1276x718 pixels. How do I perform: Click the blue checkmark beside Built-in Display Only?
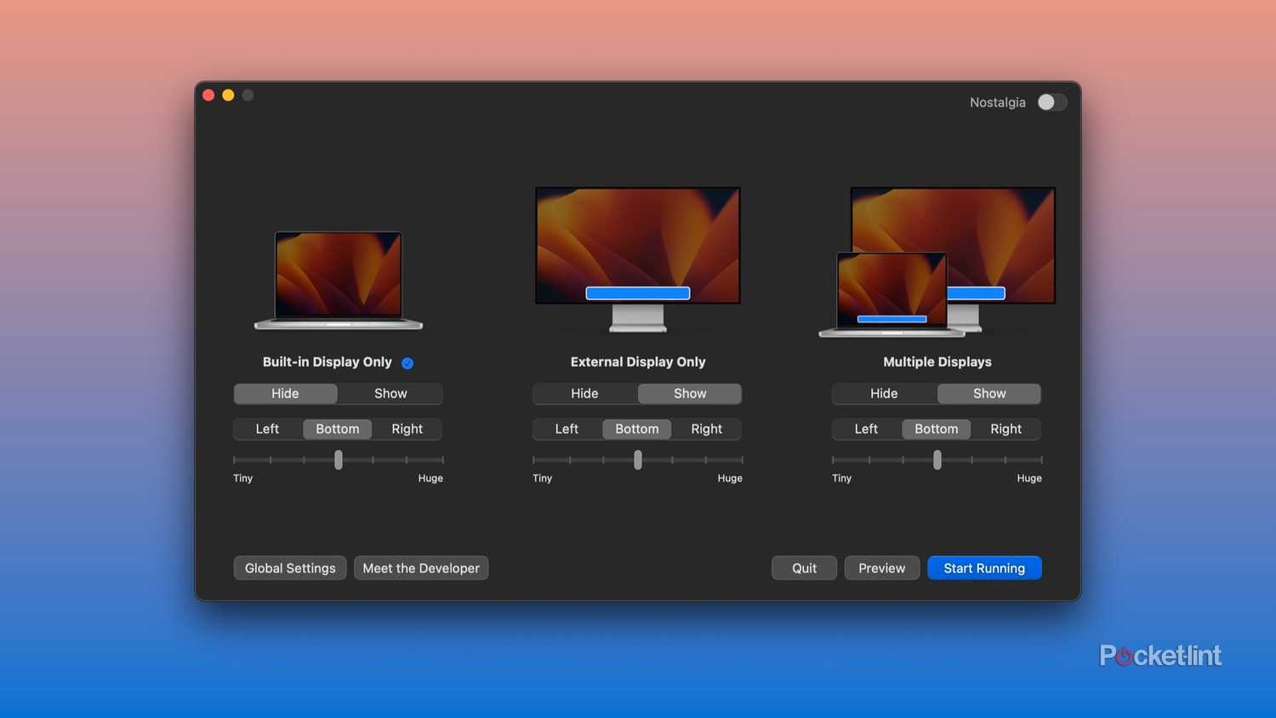[x=407, y=363]
